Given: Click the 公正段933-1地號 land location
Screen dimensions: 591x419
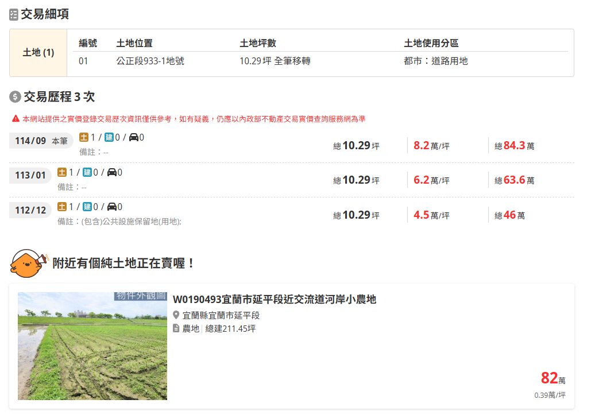Looking at the screenshot, I should pyautogui.click(x=150, y=61).
